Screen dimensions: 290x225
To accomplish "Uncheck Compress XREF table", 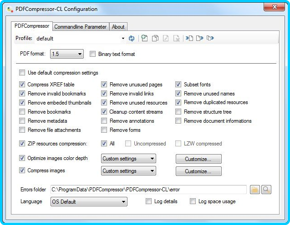I will pyautogui.click(x=22, y=85).
